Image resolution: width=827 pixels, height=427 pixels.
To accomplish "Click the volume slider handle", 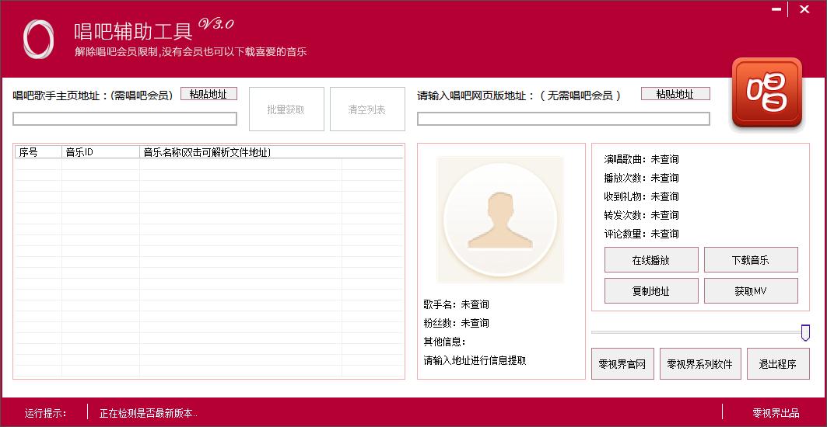I will click(x=805, y=332).
